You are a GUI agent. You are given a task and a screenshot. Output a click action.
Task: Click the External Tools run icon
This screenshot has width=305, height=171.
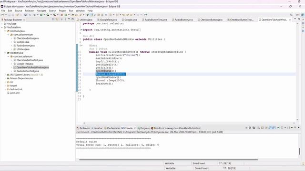(54, 15)
